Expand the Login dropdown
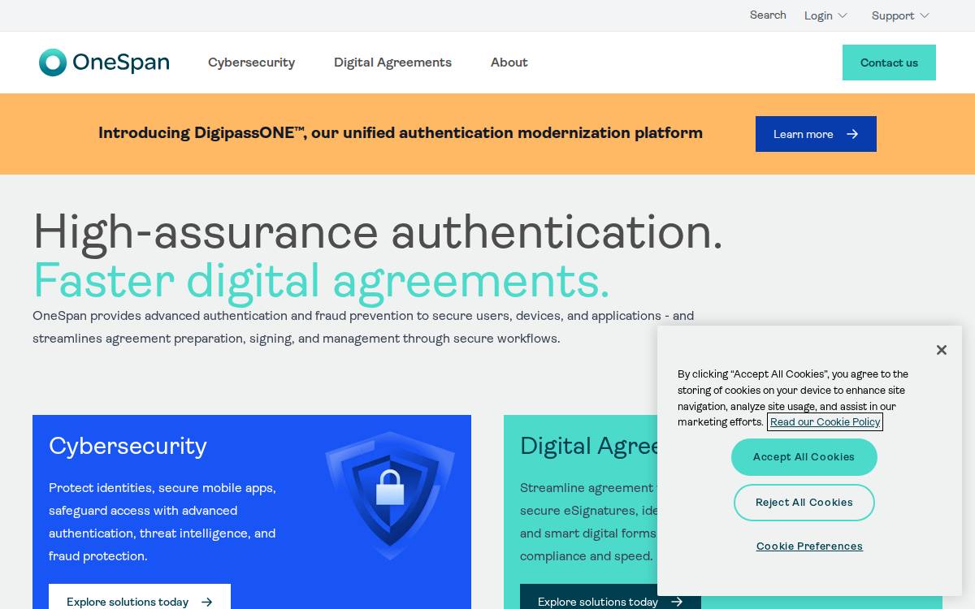The height and width of the screenshot is (609, 975). point(825,15)
